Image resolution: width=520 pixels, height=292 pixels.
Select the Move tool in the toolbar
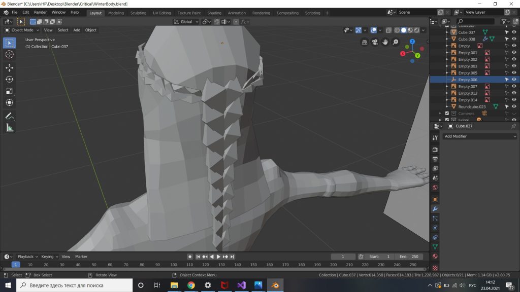tap(9, 67)
